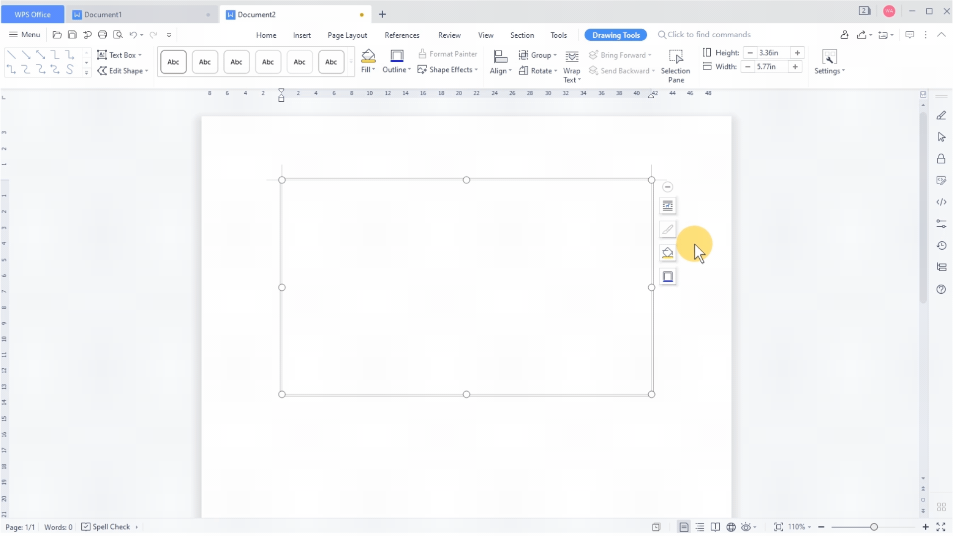Open document version history in right sidebar
The width and height of the screenshot is (953, 536).
click(942, 245)
